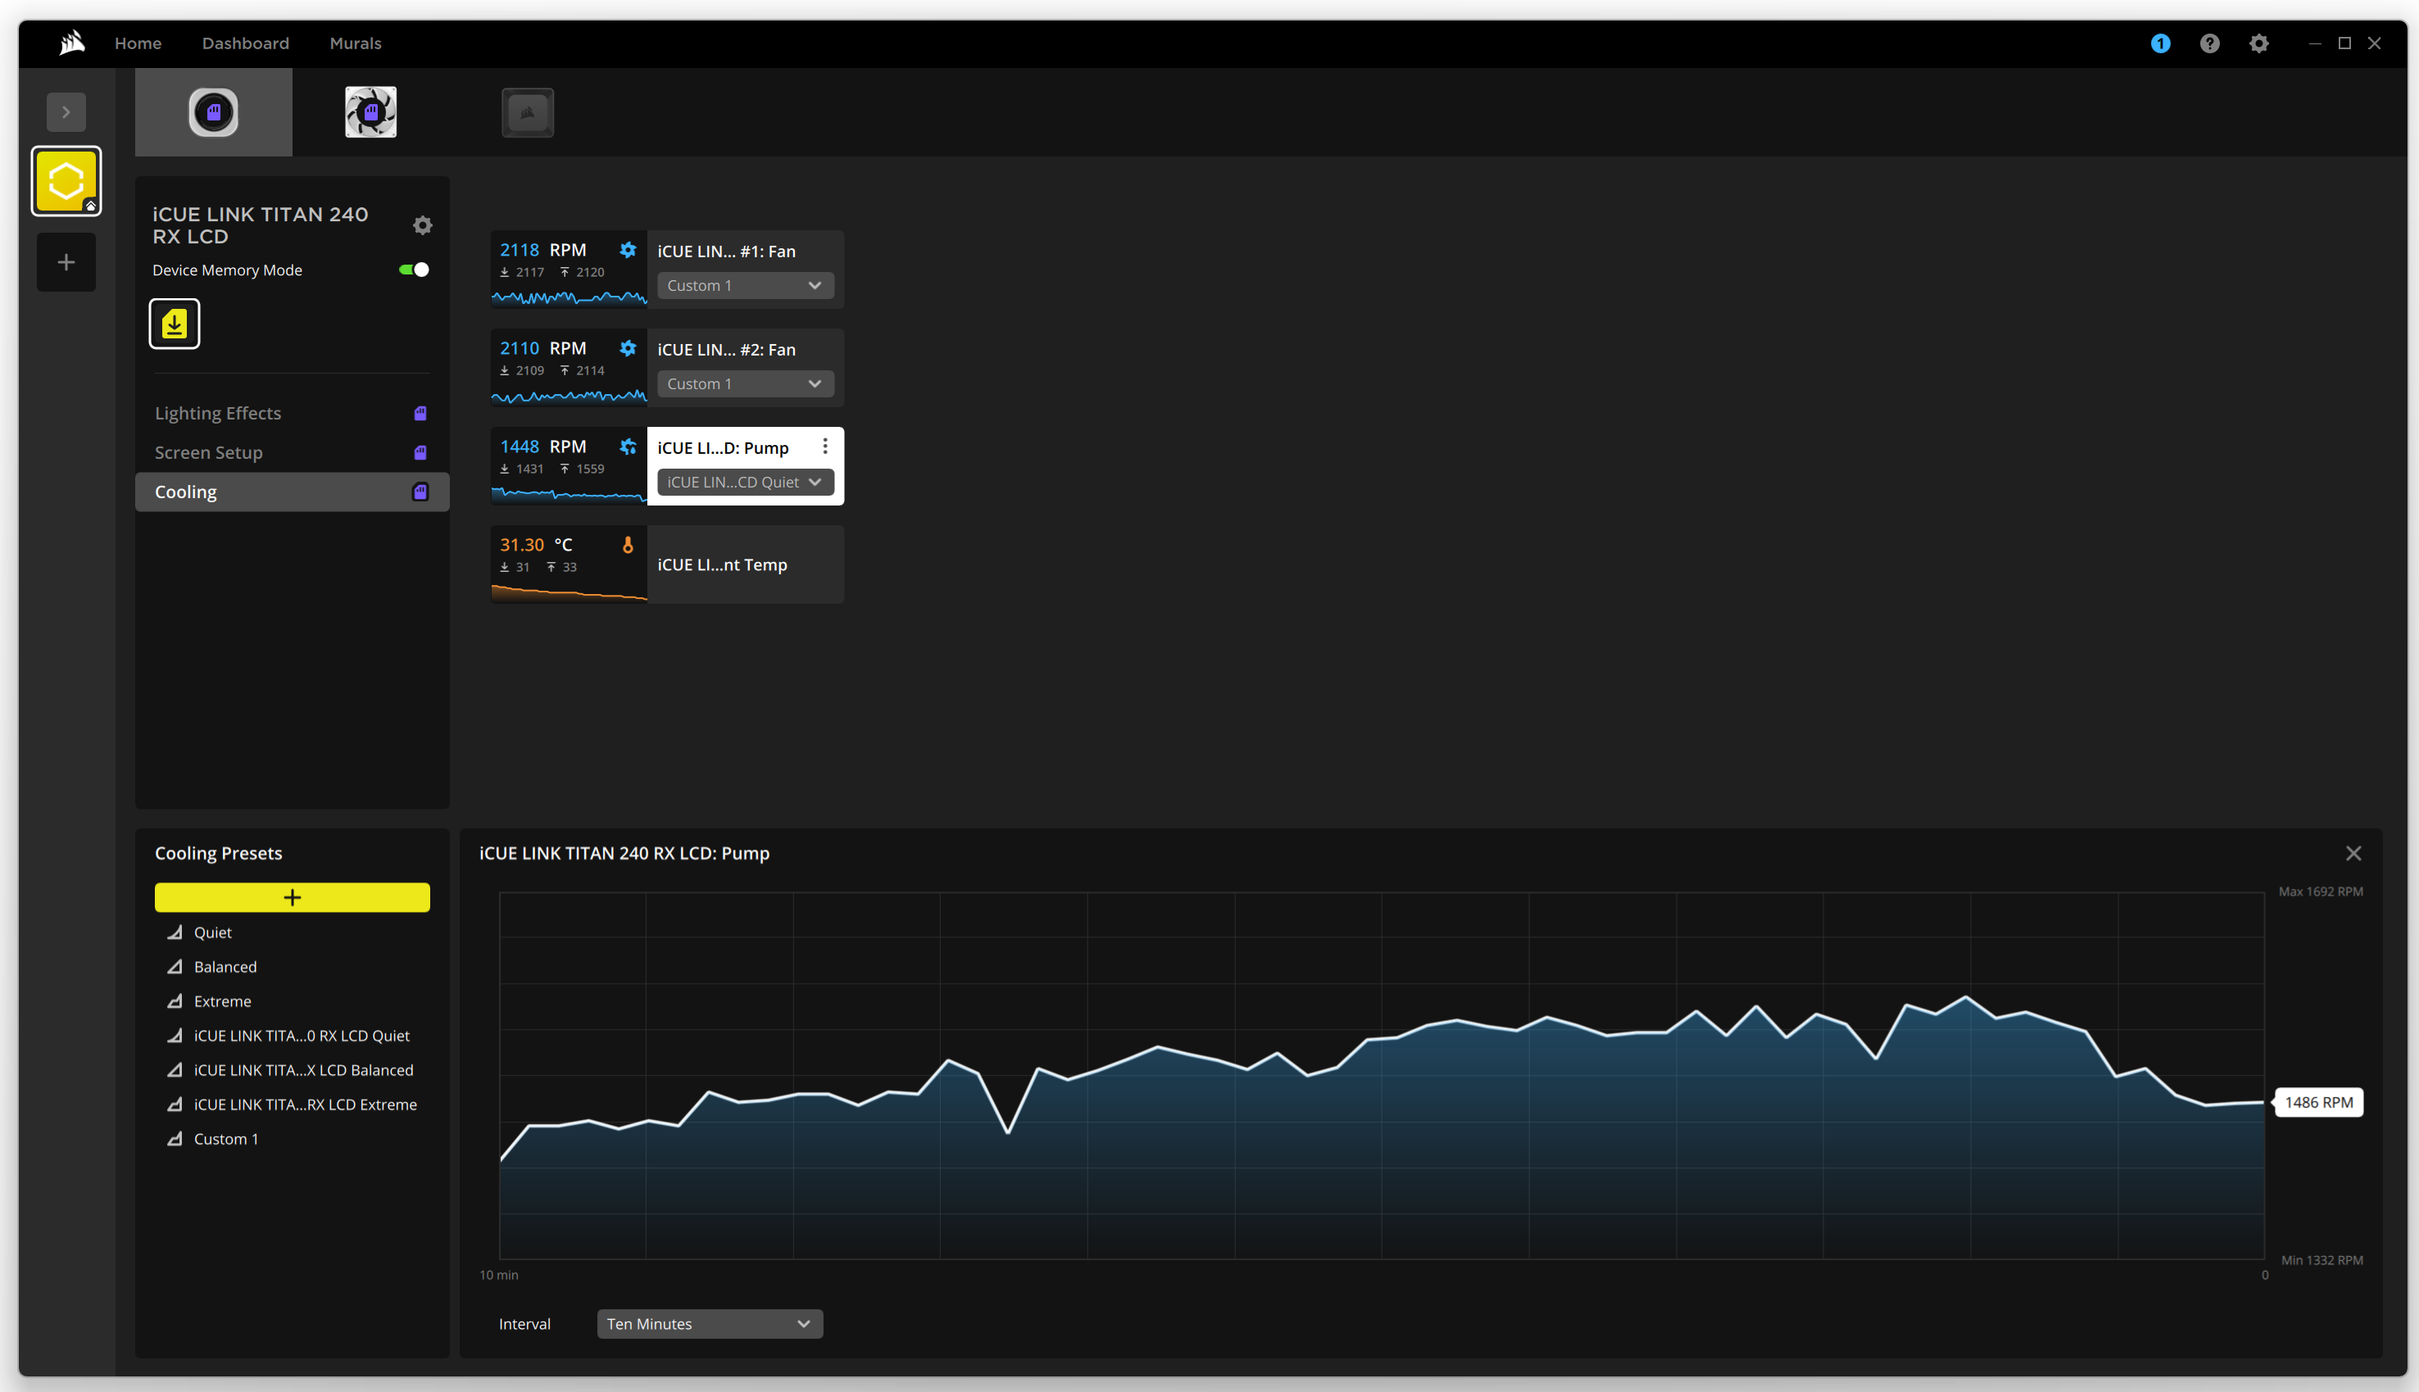2419x1392 pixels.
Task: Click memory chip icon beside Cooling
Action: (420, 492)
